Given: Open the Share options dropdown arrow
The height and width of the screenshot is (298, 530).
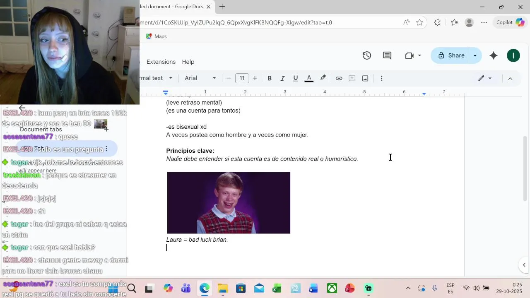Looking at the screenshot, I should (475, 55).
